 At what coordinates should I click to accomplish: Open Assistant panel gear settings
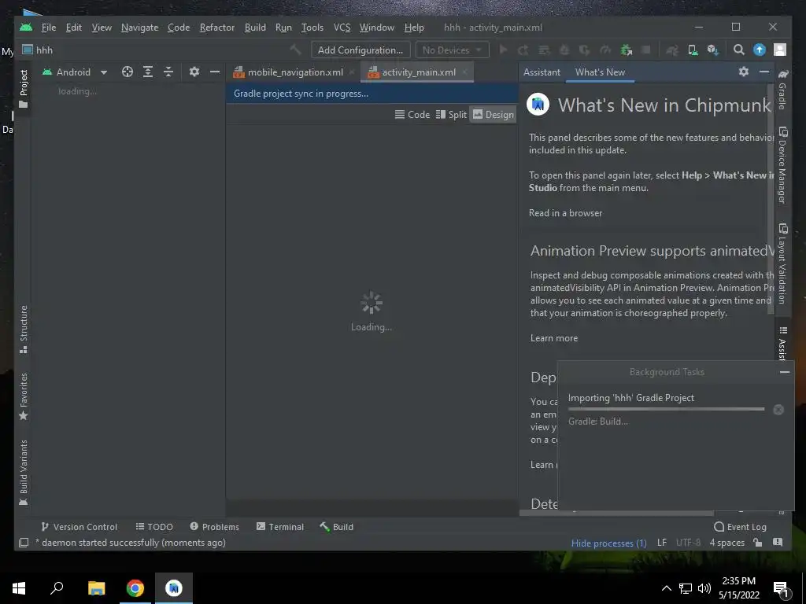point(744,72)
